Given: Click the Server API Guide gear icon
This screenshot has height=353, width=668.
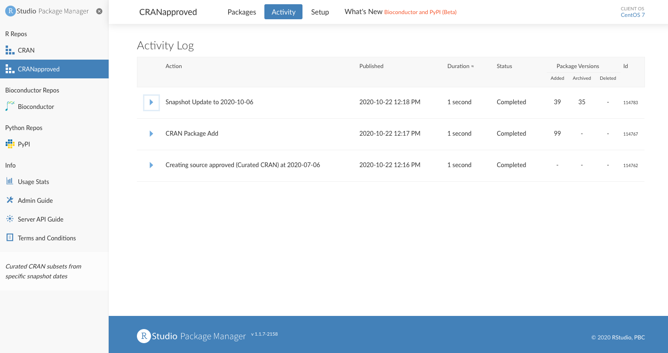Looking at the screenshot, I should [x=10, y=219].
